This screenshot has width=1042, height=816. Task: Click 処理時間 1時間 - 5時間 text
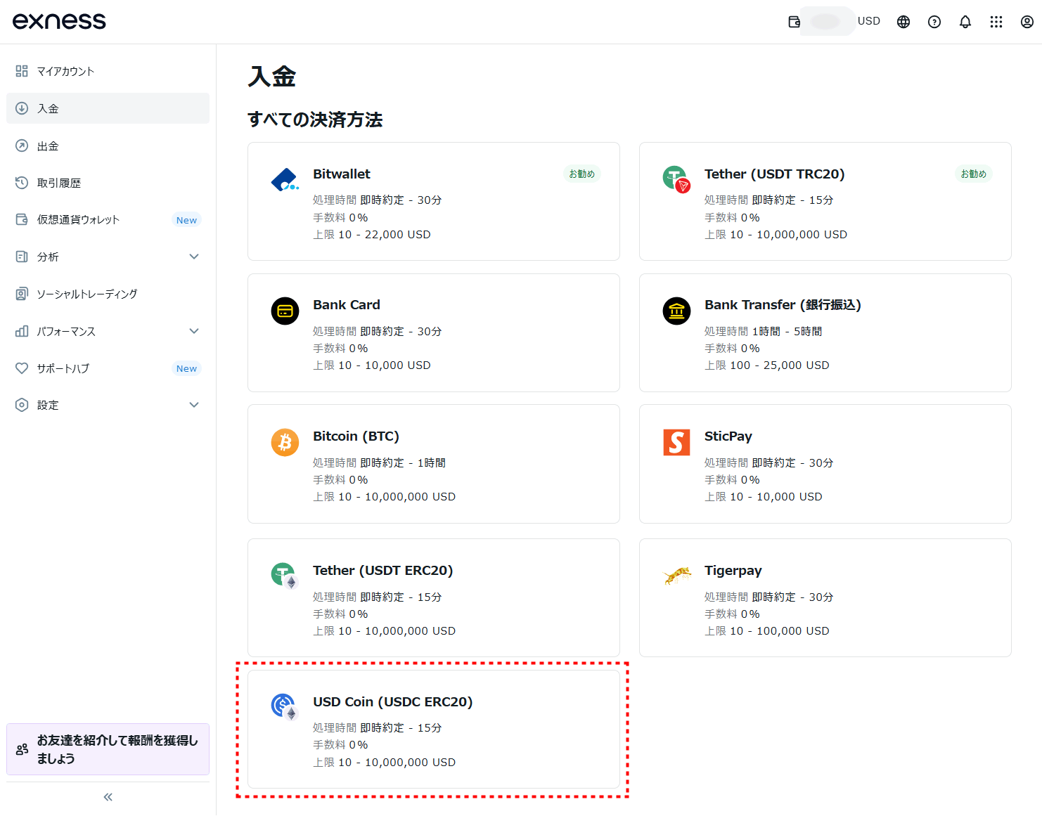click(764, 331)
